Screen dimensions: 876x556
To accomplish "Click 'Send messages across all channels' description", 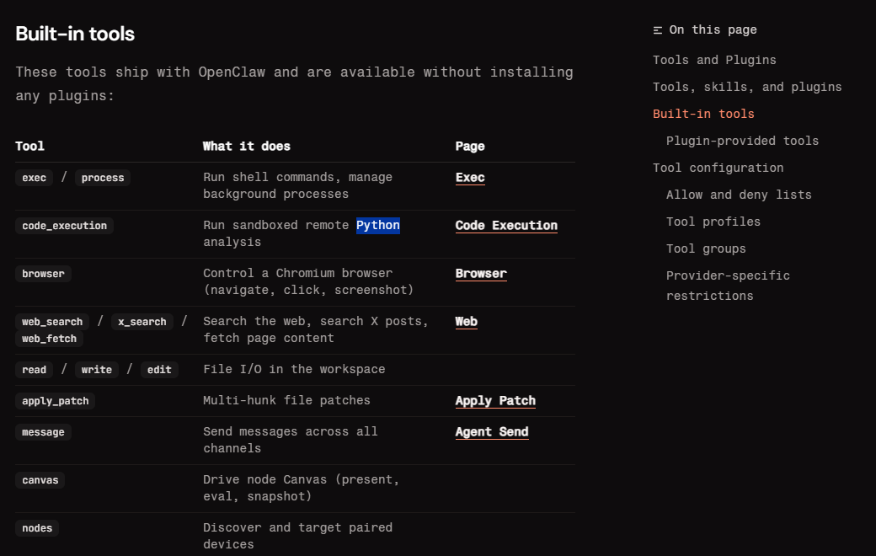I will point(291,440).
